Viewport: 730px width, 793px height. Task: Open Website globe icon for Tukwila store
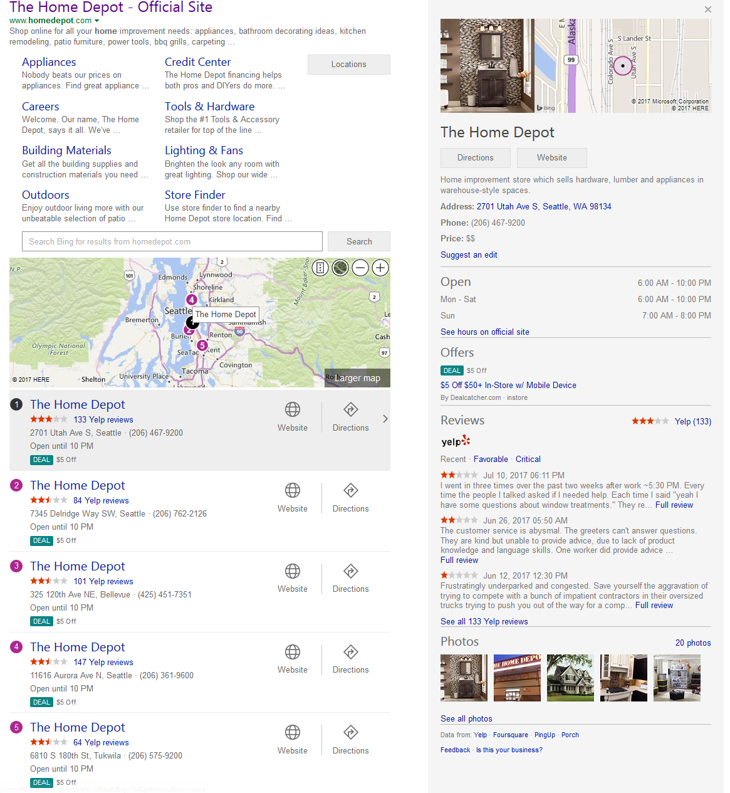click(293, 732)
